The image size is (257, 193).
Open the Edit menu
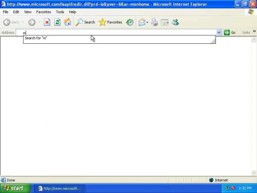coord(16,12)
